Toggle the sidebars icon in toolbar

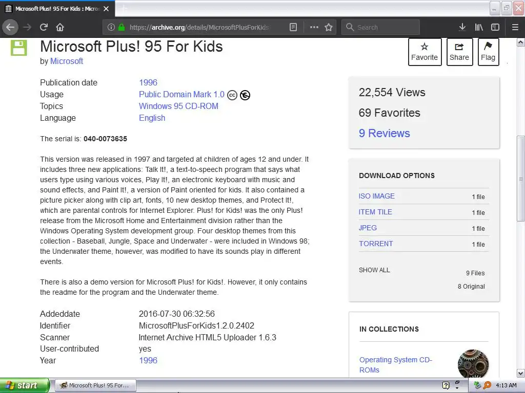(495, 27)
